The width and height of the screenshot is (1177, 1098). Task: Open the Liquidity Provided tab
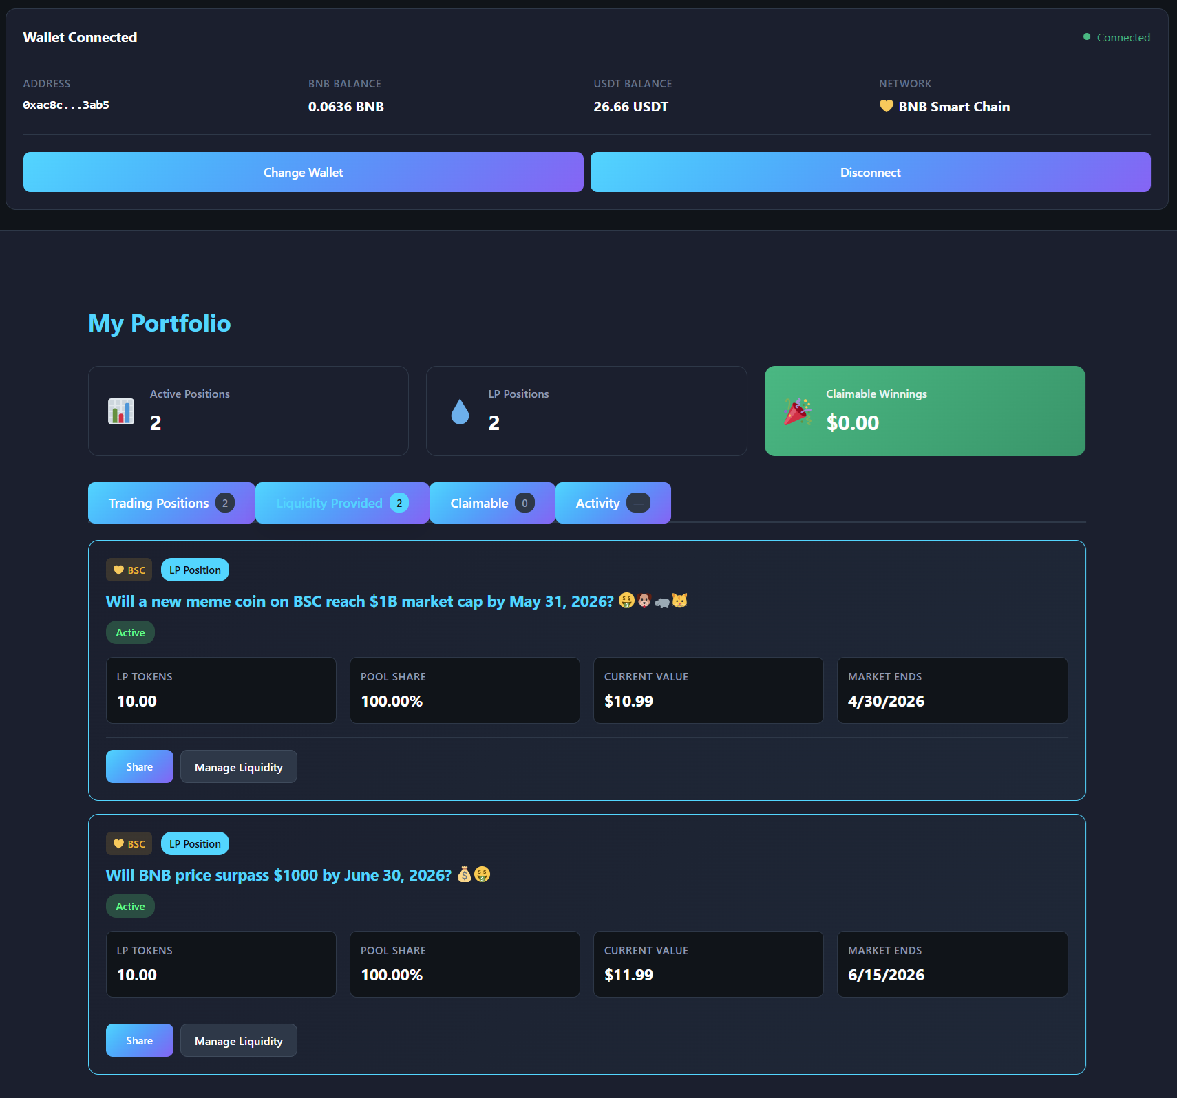342,503
